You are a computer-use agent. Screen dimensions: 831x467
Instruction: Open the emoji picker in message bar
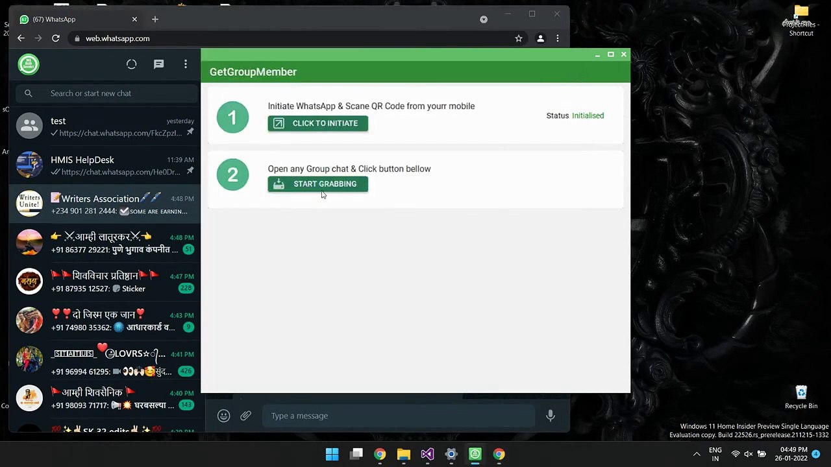tap(224, 416)
